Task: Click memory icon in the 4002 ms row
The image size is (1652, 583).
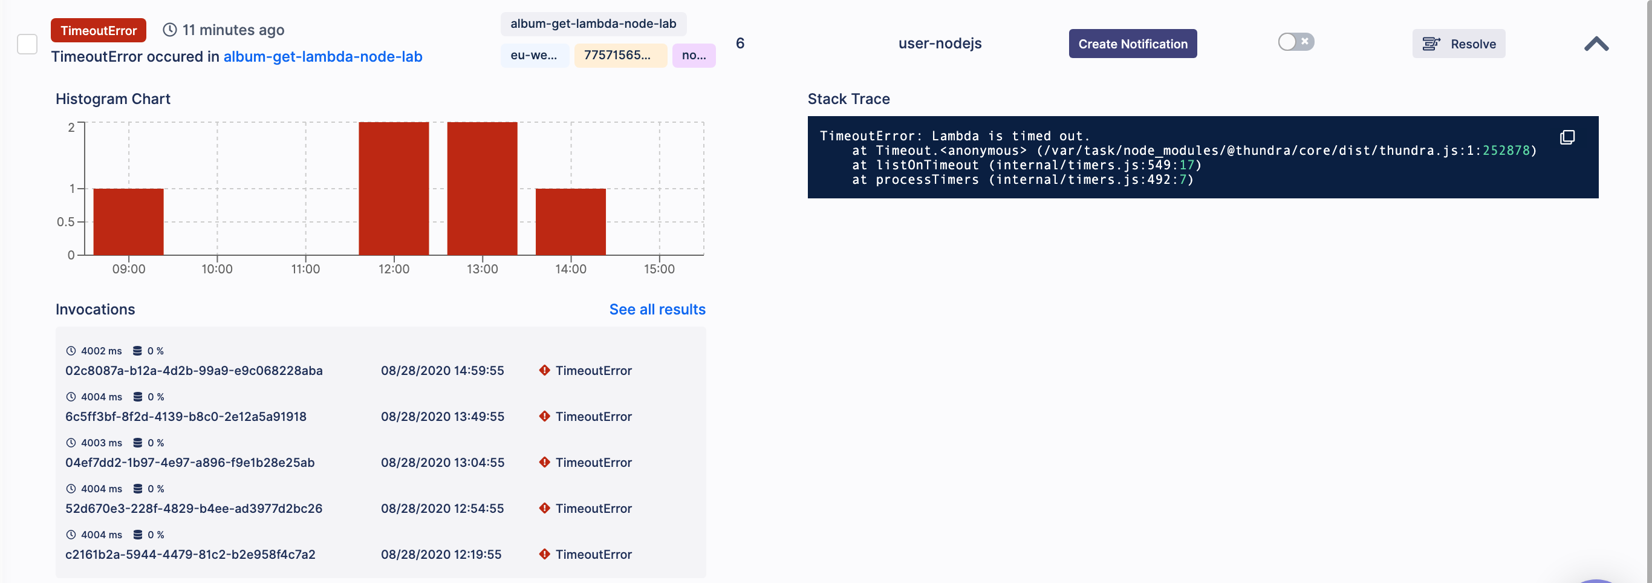Action: click(x=137, y=351)
